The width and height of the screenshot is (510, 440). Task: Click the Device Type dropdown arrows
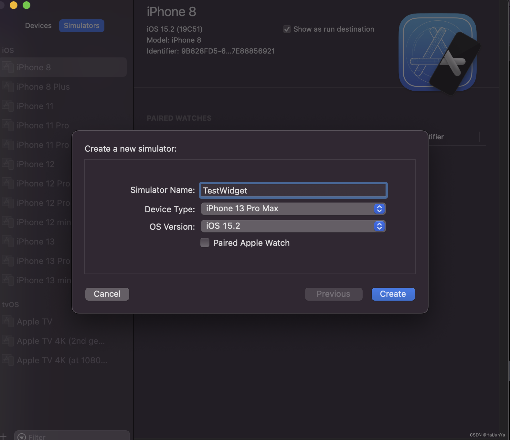(x=379, y=209)
